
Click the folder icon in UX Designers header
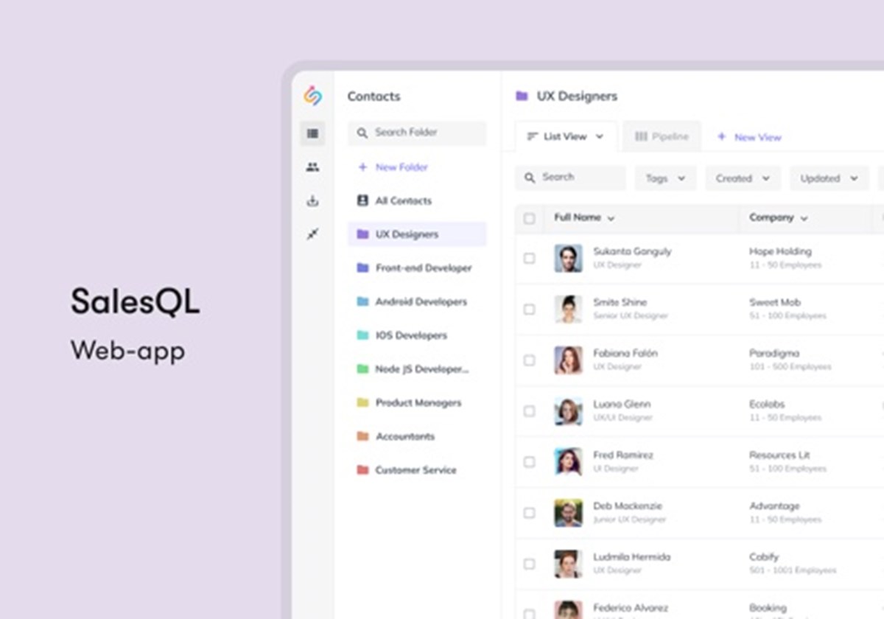[522, 96]
